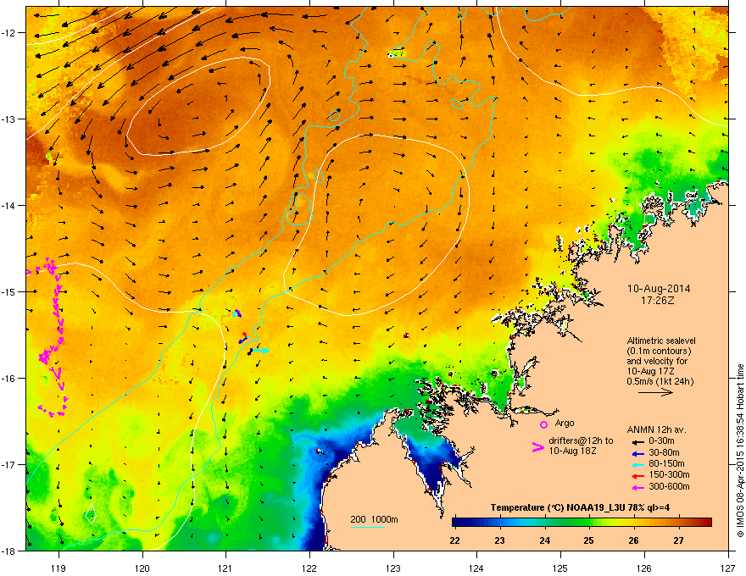This screenshot has width=746, height=576.
Task: Click the black 0-30m ANMN legend arrow
Action: (x=637, y=442)
